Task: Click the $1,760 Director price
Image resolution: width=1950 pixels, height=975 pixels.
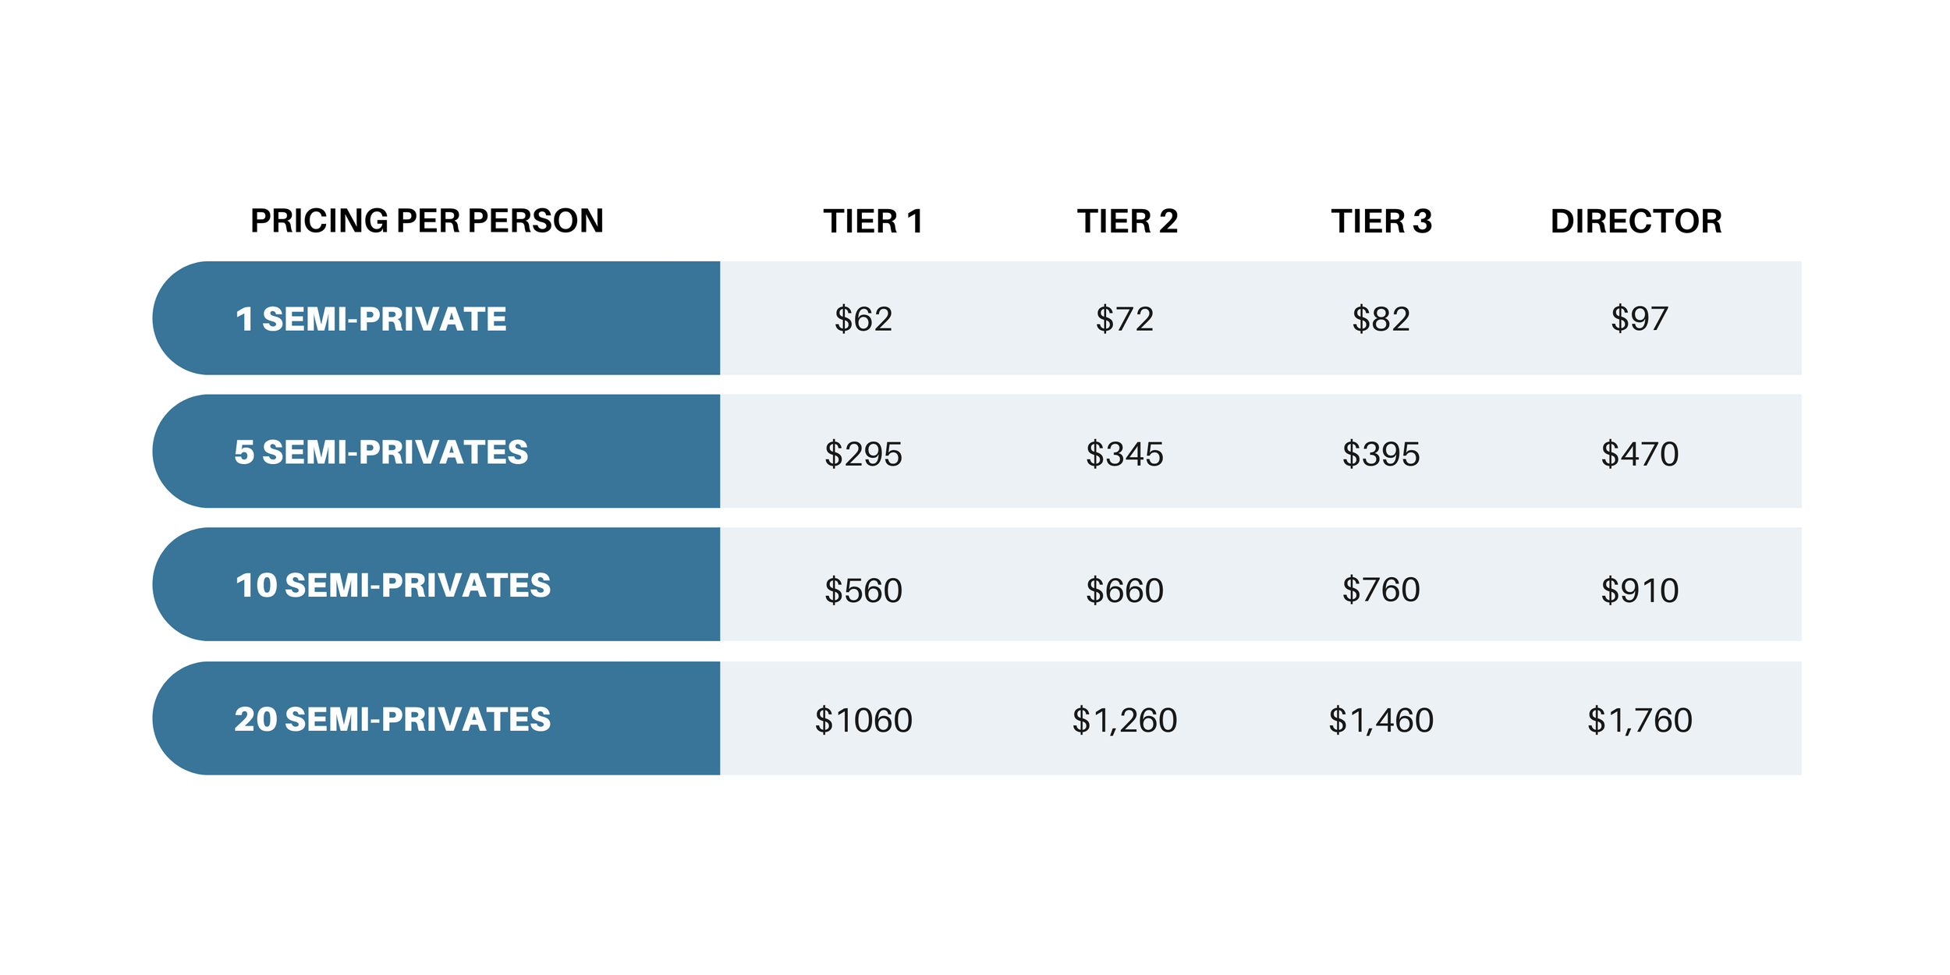Action: click(x=1640, y=720)
